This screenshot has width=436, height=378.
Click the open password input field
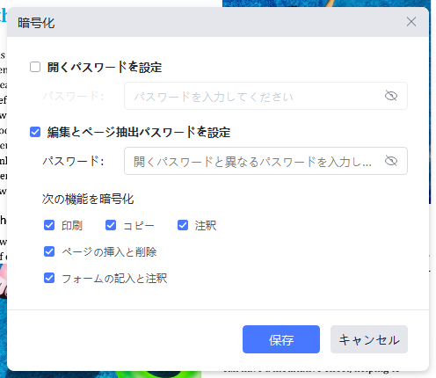[x=265, y=96]
